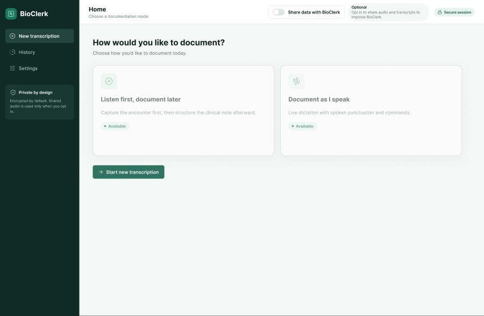Viewport: 484px width, 316px height.
Task: Click the heading 'How would you like to document?'
Action: (x=159, y=42)
